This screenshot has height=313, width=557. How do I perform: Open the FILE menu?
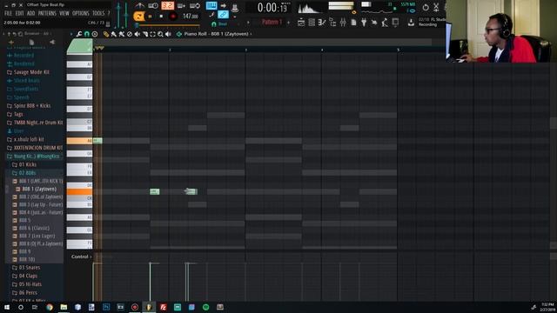(8, 13)
